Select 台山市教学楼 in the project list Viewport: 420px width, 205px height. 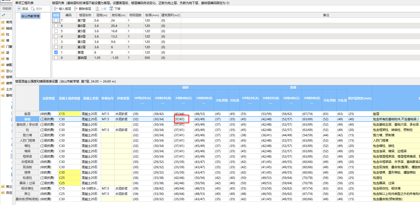click(x=30, y=16)
